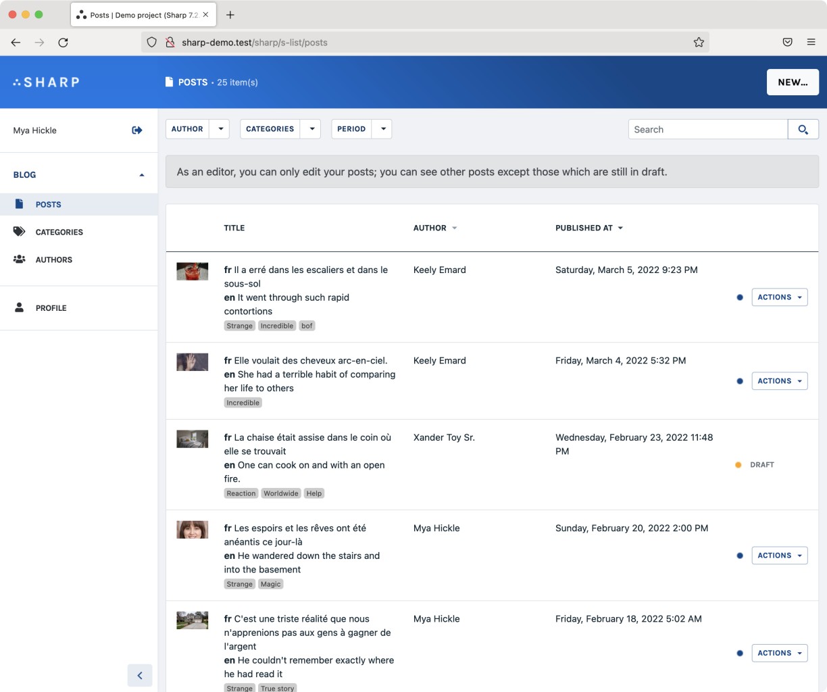Click the Authors group icon in sidebar

20,259
